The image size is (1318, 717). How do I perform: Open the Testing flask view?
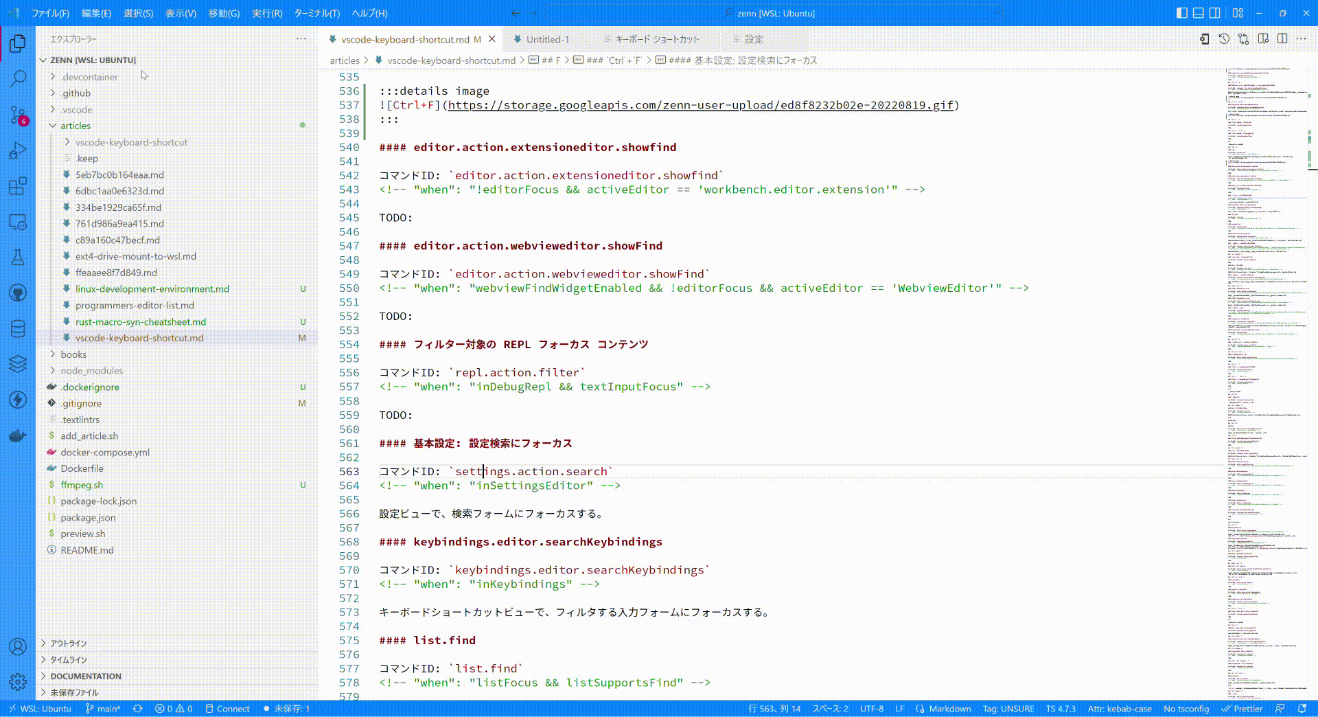[x=18, y=258]
